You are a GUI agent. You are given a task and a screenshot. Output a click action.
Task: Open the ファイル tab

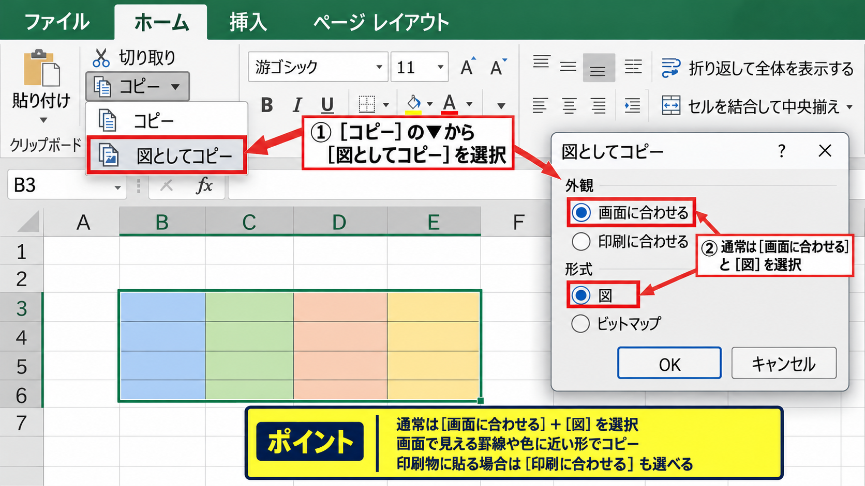[57, 22]
